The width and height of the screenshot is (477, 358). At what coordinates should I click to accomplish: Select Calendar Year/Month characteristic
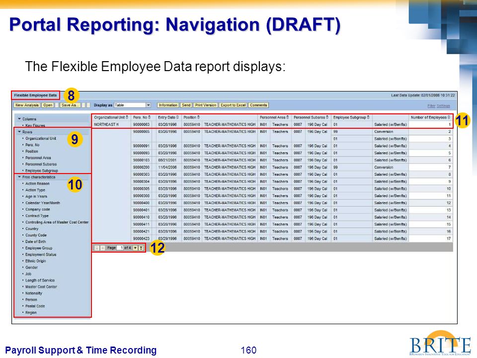pyautogui.click(x=43, y=203)
